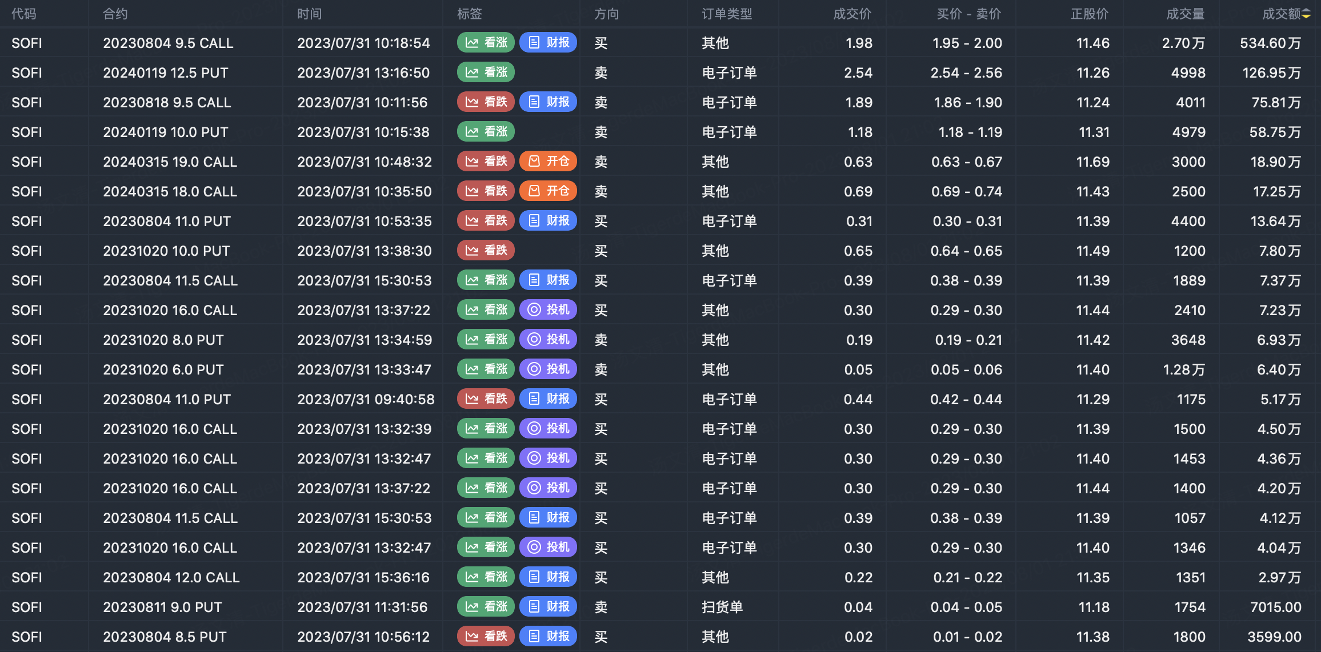The image size is (1321, 652).
Task: Sort by 成交额 column arrow icon
Action: [x=1306, y=14]
